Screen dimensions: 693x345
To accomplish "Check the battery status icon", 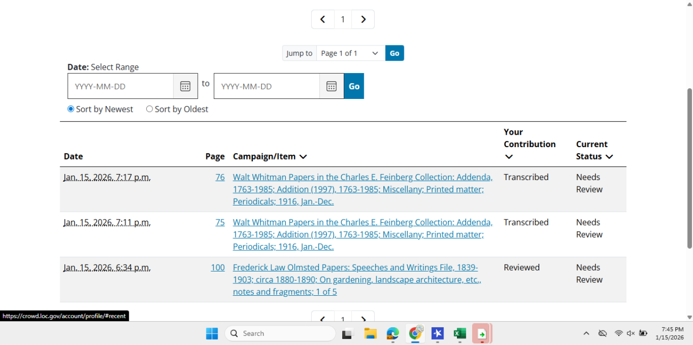I will pos(643,334).
